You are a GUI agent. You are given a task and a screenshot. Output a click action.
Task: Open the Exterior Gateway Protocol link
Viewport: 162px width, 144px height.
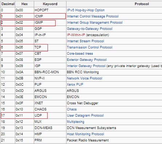tap(87, 60)
